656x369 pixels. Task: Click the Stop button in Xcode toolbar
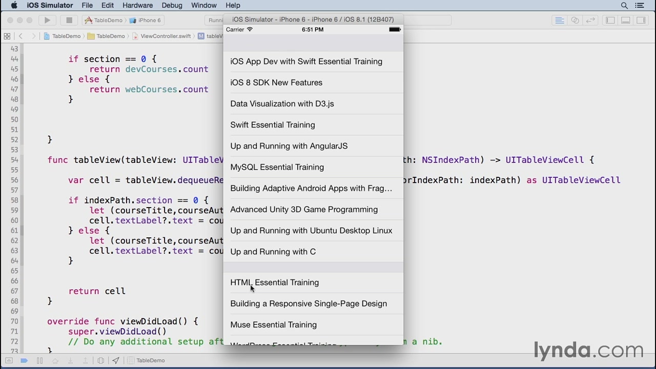[x=69, y=20]
